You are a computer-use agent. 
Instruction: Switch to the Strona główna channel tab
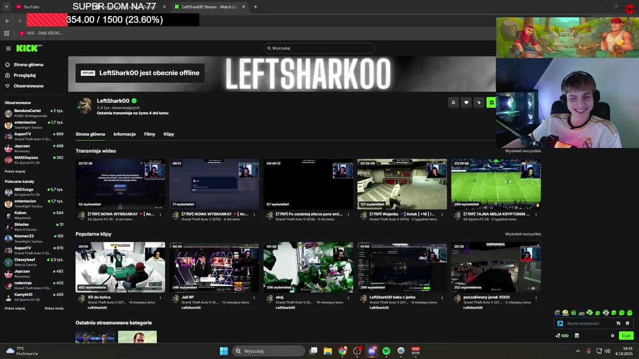click(90, 134)
